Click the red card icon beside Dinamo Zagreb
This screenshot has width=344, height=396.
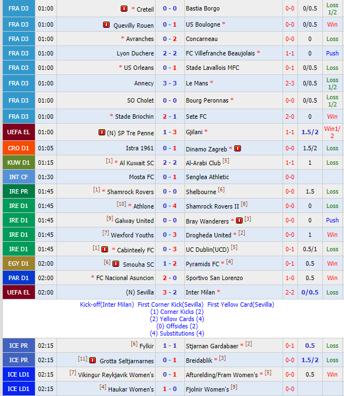point(238,149)
